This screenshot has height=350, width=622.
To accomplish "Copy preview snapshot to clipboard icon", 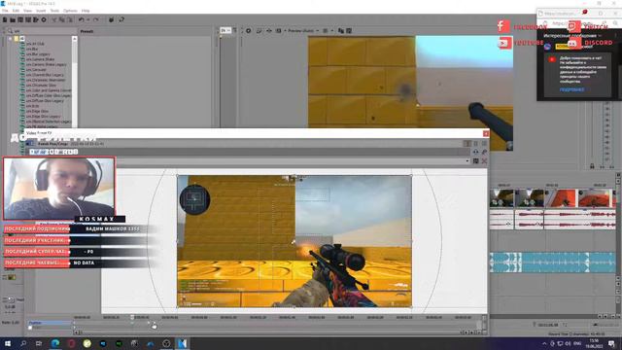I will click(341, 30).
